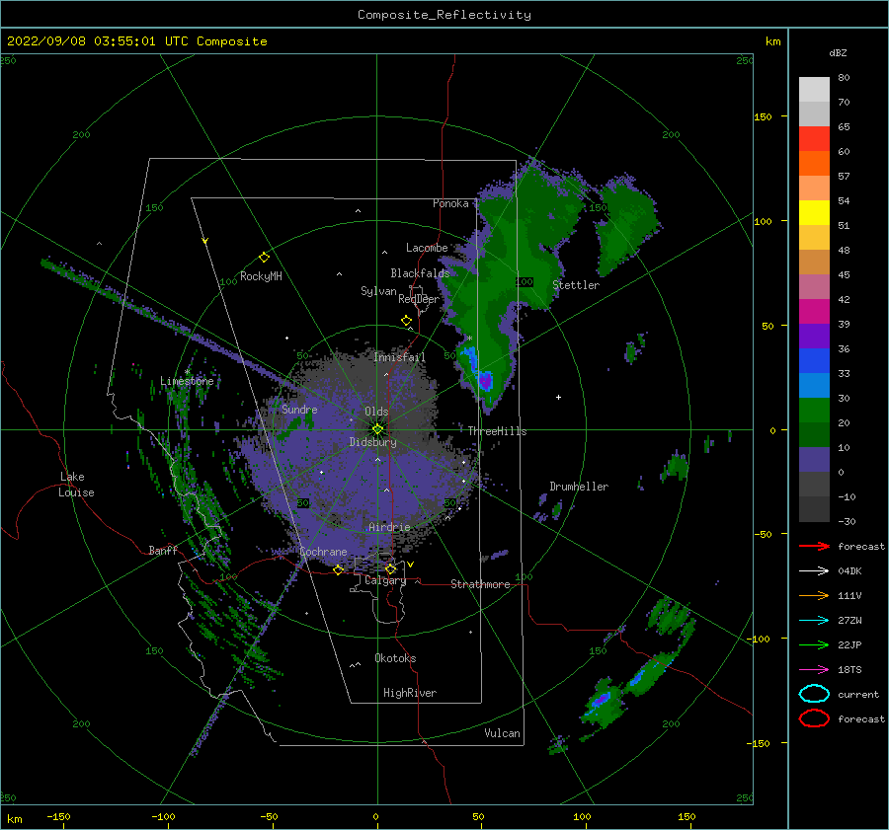Click the yellow V marker northwest of RockyMH
Screen dimensions: 889x830
[205, 241]
